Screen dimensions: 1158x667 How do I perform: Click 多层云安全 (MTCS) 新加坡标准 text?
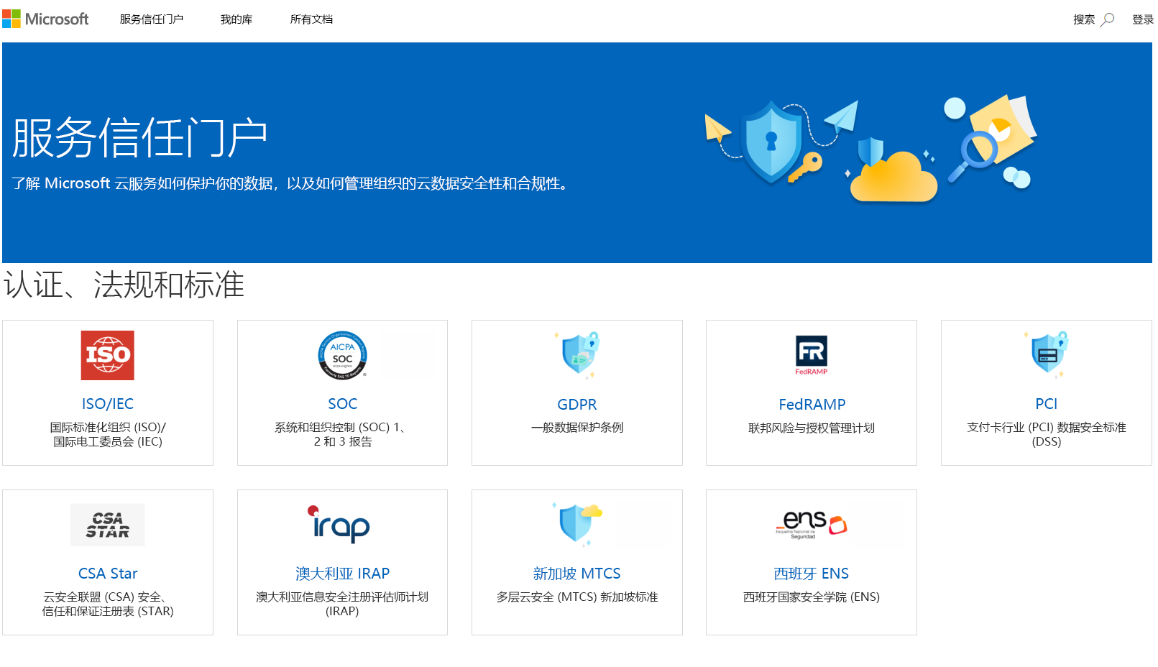point(577,597)
